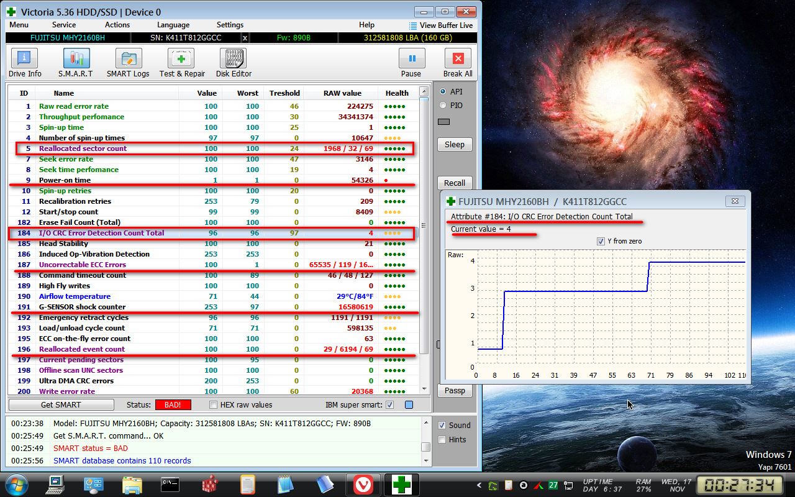Screen dimensions: 795x497
Task: Toggle the IBM super smart checkbox
Action: 389,405
